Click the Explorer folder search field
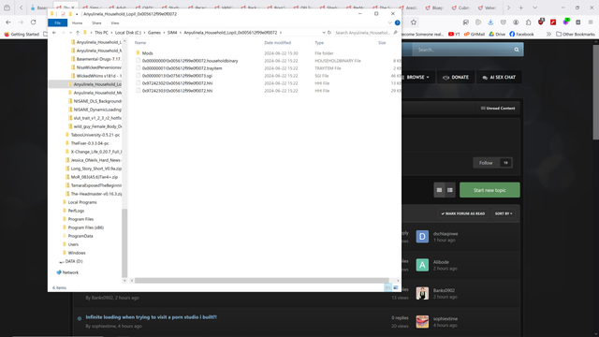 [366, 33]
